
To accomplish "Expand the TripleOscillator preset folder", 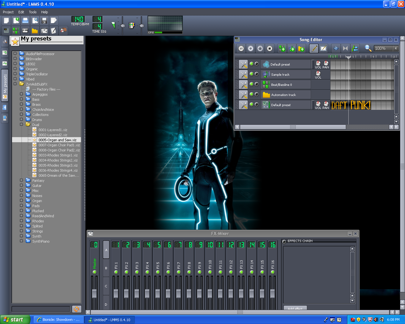I will click(x=15, y=74).
